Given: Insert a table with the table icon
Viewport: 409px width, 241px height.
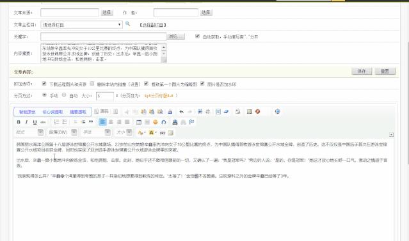Looking at the screenshot, I should pos(139,122).
